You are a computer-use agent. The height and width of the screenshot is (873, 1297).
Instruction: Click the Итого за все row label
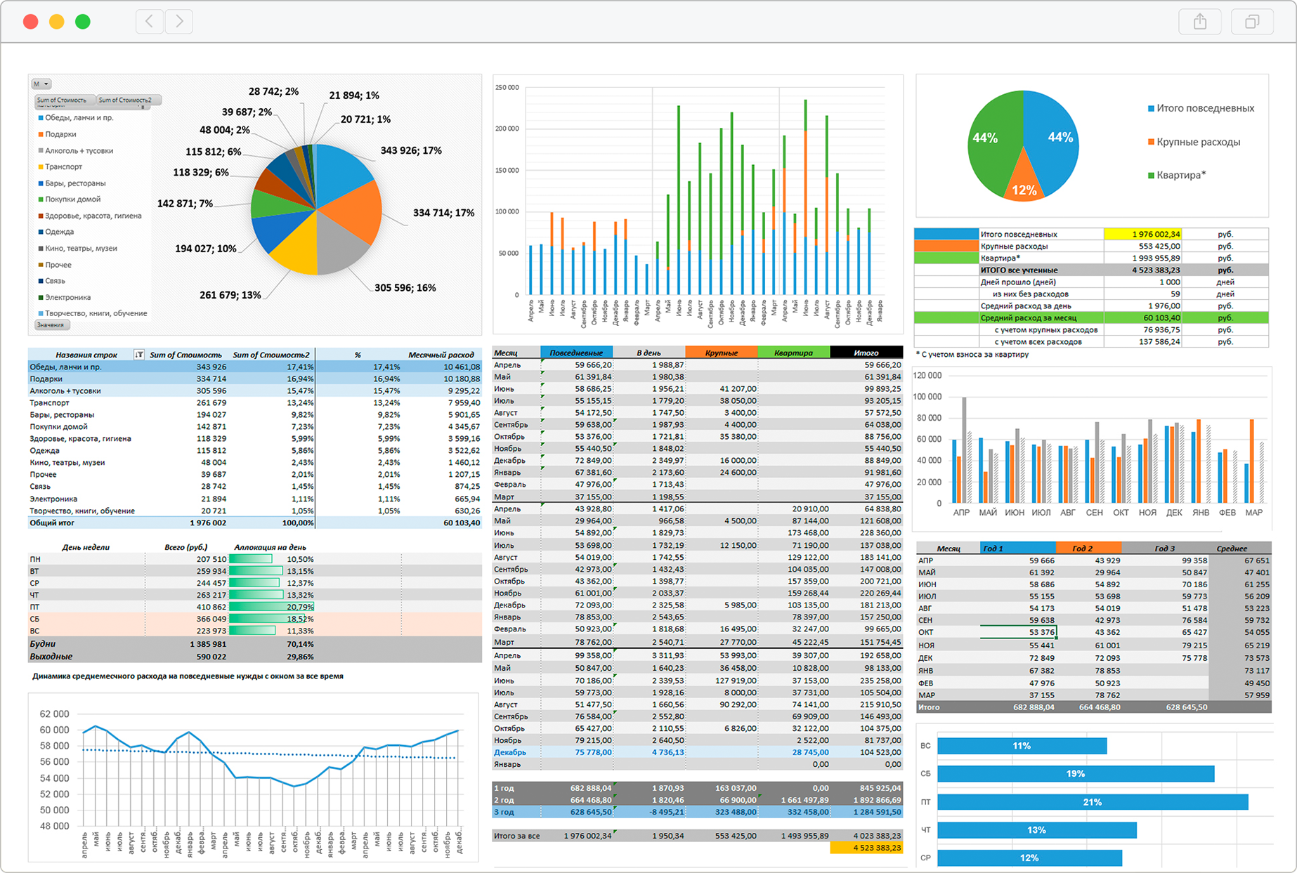coord(516,836)
